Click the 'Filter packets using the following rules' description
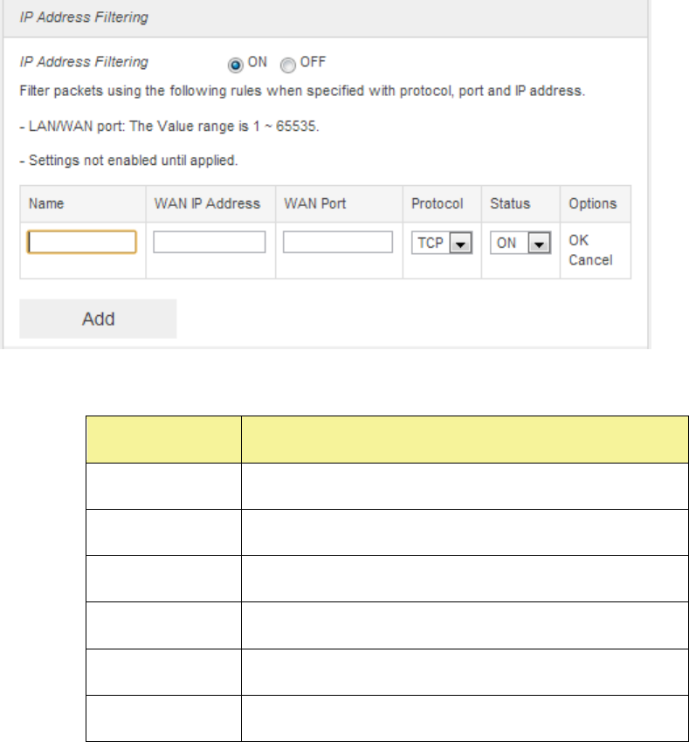This screenshot has width=689, height=742. [x=301, y=90]
